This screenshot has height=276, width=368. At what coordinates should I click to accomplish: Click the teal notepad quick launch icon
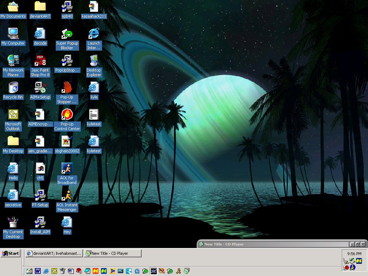click(87, 271)
